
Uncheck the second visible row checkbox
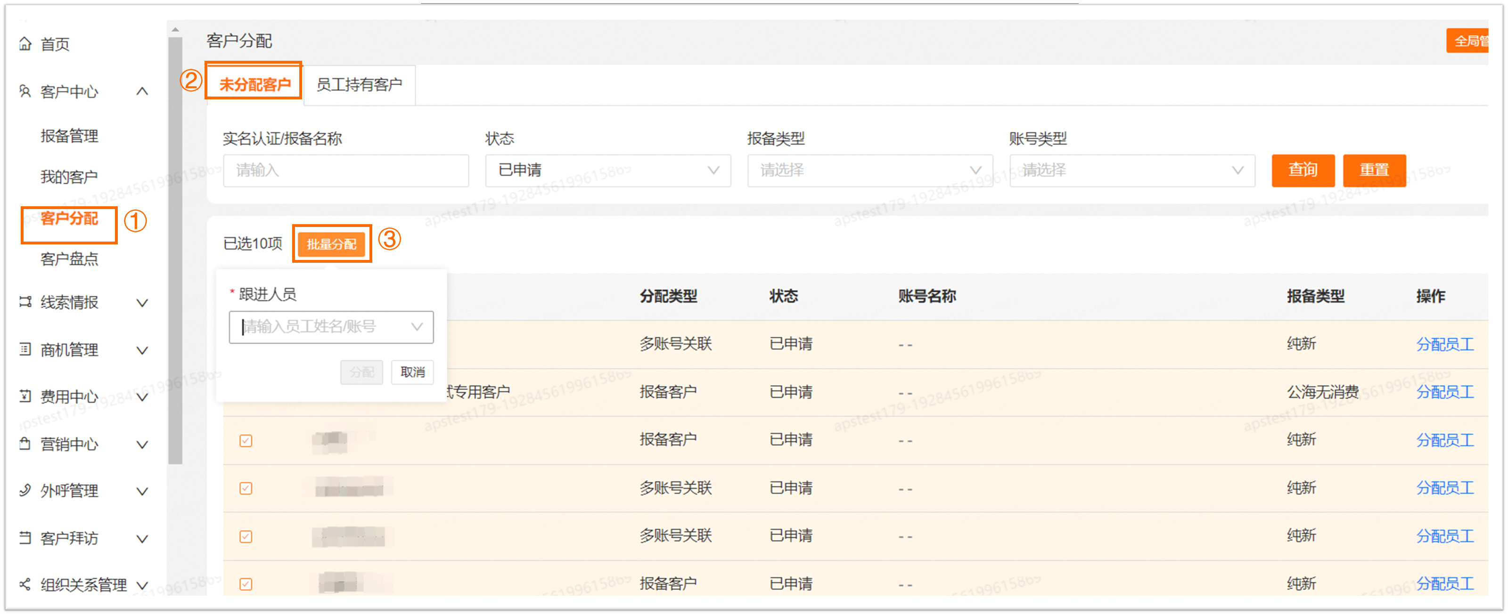[x=246, y=488]
